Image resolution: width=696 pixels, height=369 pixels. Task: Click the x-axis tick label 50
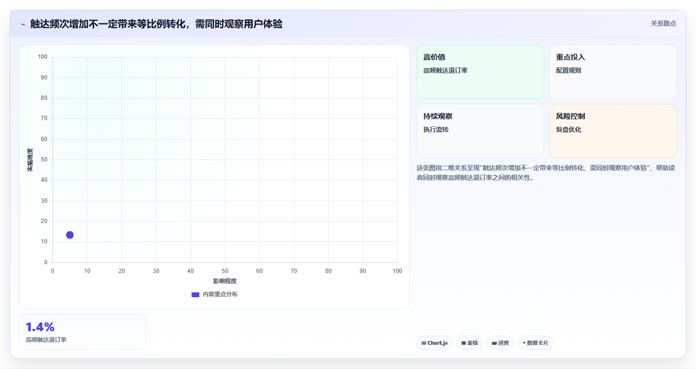point(225,271)
